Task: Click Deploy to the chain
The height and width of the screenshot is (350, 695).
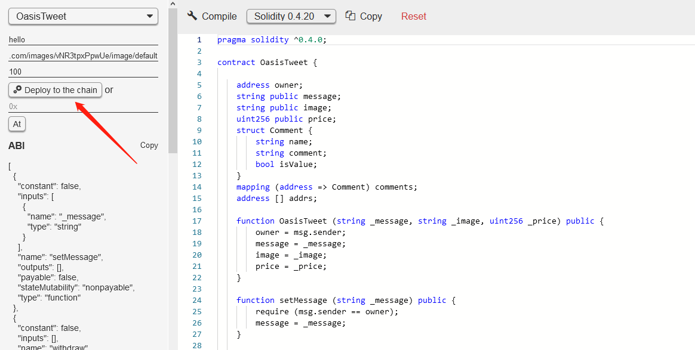Action: [x=56, y=90]
